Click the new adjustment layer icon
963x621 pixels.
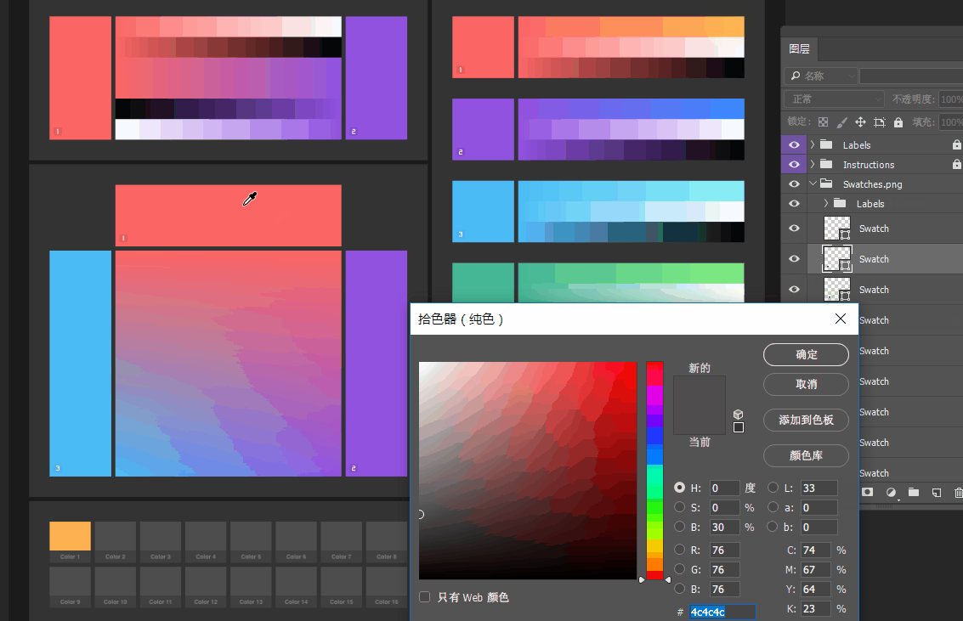(x=891, y=492)
